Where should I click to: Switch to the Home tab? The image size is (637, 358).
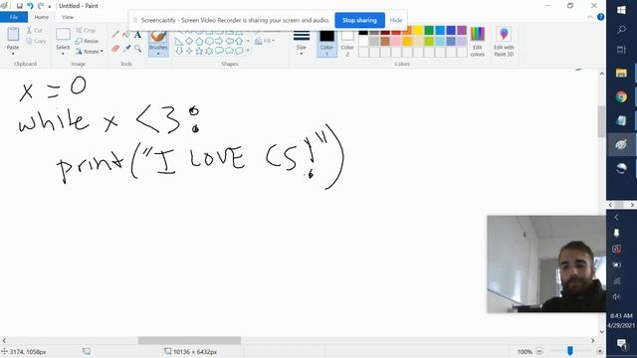[x=42, y=17]
